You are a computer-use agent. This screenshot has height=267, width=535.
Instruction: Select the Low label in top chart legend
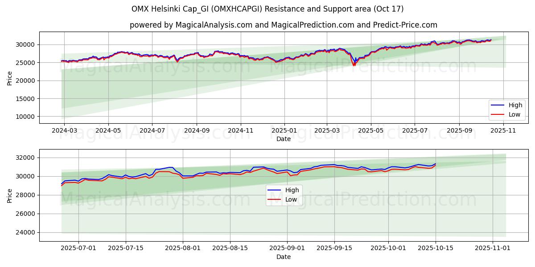(x=514, y=114)
